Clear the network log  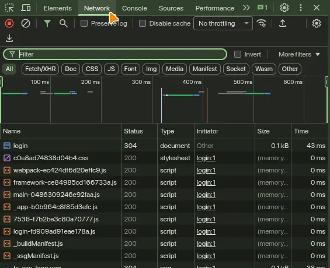tap(26, 23)
